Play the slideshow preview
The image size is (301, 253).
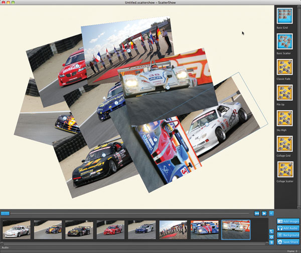coord(264,213)
